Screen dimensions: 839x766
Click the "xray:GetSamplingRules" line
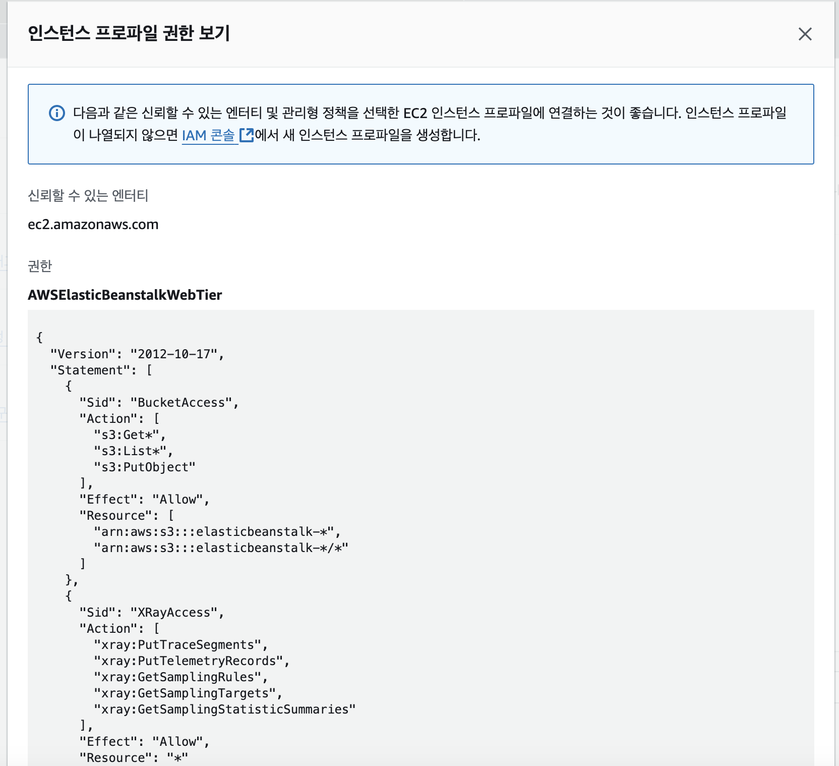click(x=181, y=677)
